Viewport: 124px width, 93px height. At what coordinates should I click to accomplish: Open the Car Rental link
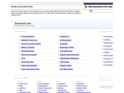click(x=22, y=88)
